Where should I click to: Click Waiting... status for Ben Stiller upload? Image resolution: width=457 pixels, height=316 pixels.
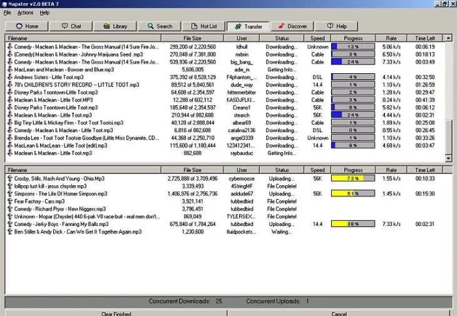pos(282,232)
